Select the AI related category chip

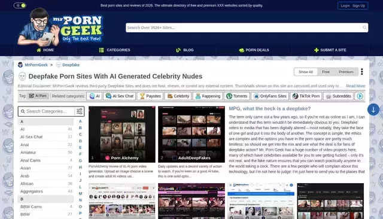pos(95,96)
